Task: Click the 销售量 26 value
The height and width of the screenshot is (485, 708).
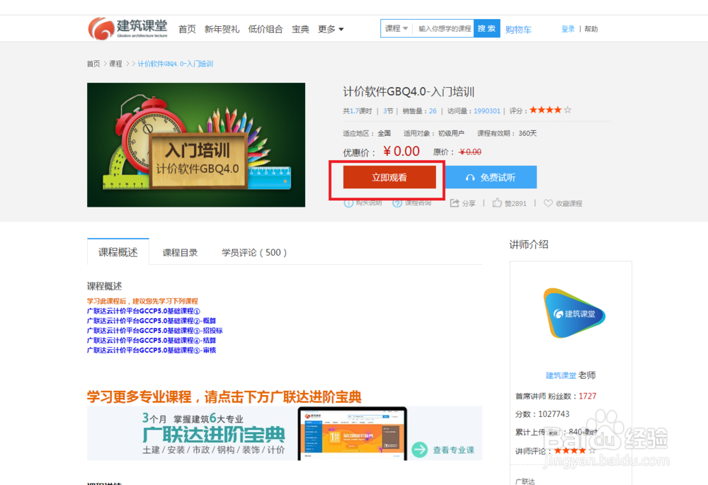Action: click(x=433, y=111)
